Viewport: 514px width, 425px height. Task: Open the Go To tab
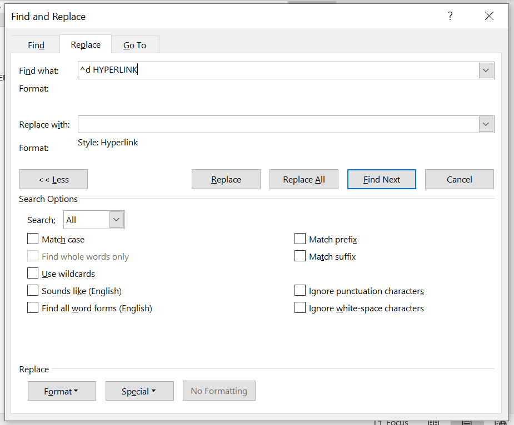click(x=135, y=45)
